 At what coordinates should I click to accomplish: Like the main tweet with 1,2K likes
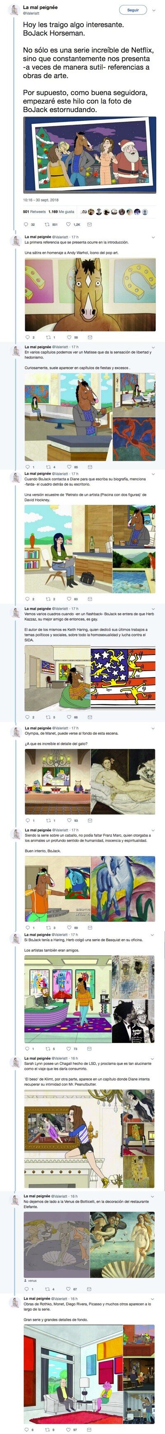click(x=74, y=224)
